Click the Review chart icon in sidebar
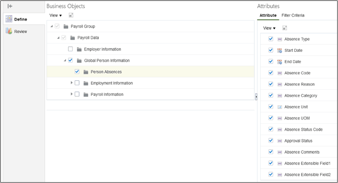The height and width of the screenshot is (183, 338). 9,31
